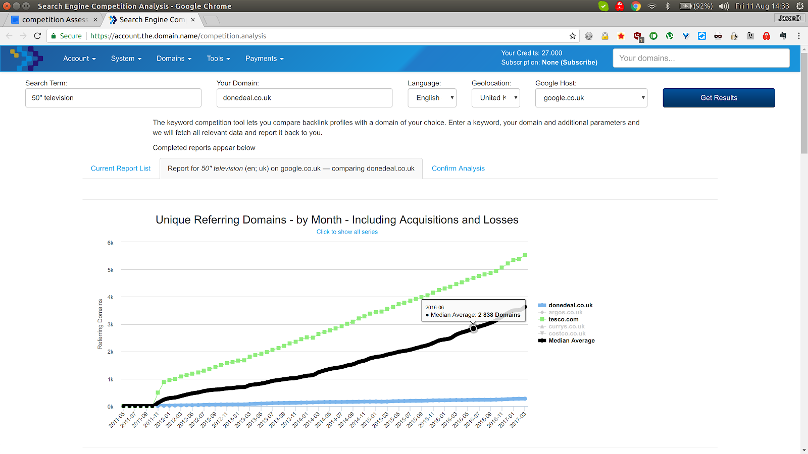
Task: Open the Geolocation dropdown
Action: click(x=496, y=98)
